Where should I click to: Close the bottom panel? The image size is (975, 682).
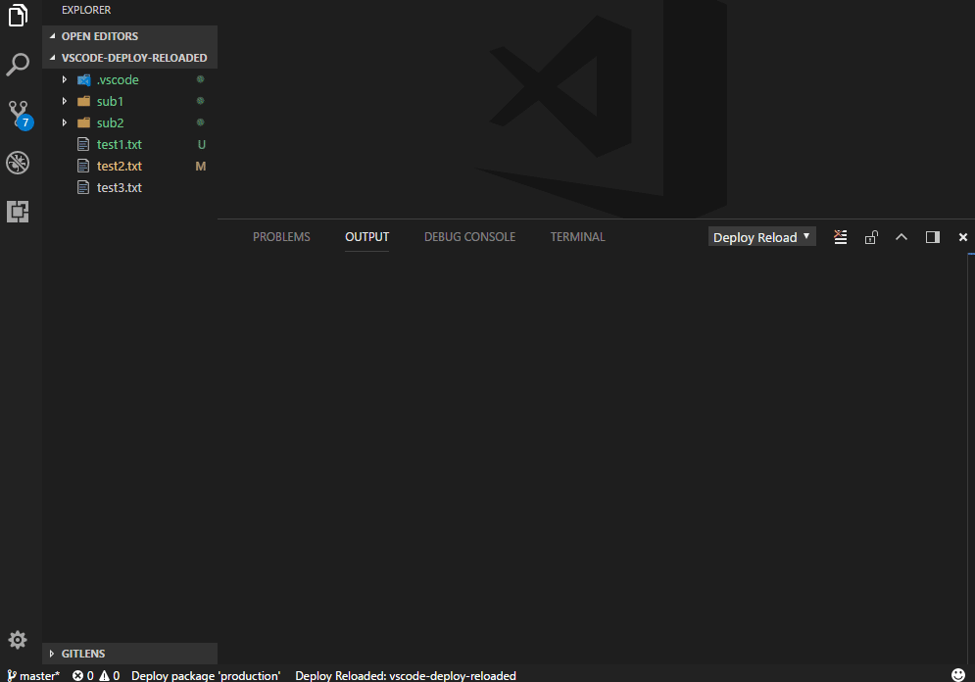(x=962, y=237)
